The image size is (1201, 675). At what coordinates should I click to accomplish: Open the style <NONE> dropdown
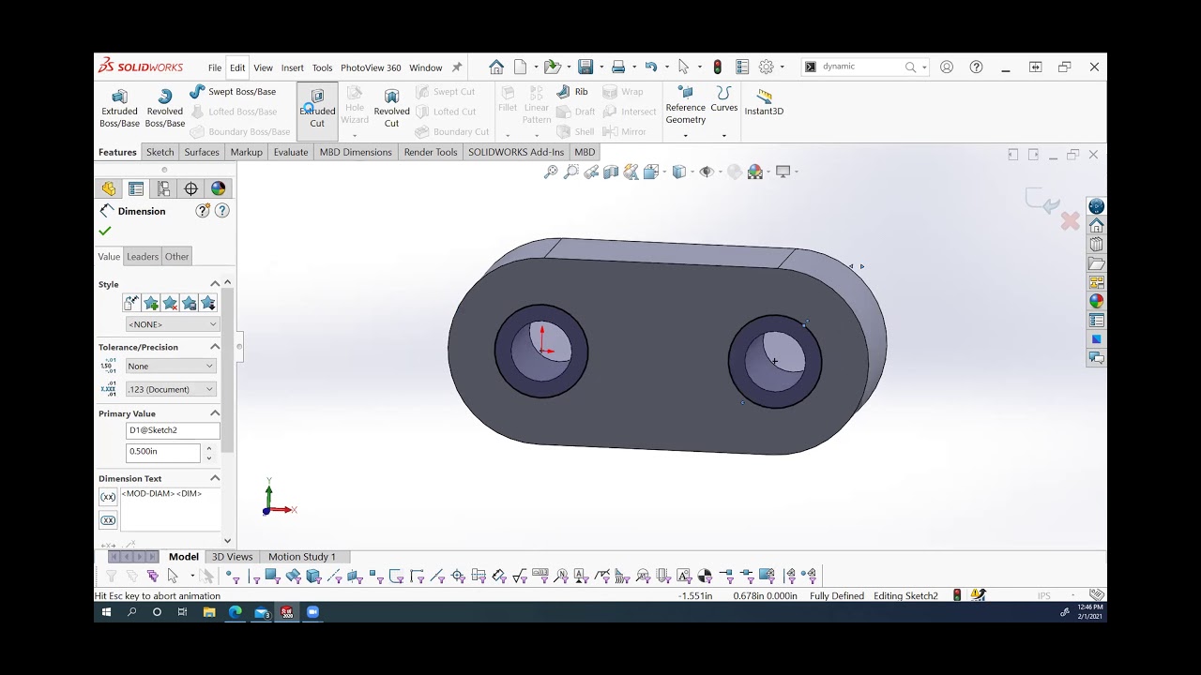tap(173, 324)
